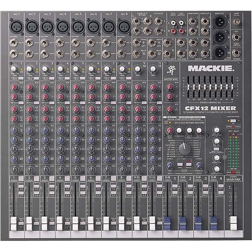Click channel 2 HI EQ blue knob
Image resolution: width=252 pixels, height=252 pixels.
click(x=29, y=129)
